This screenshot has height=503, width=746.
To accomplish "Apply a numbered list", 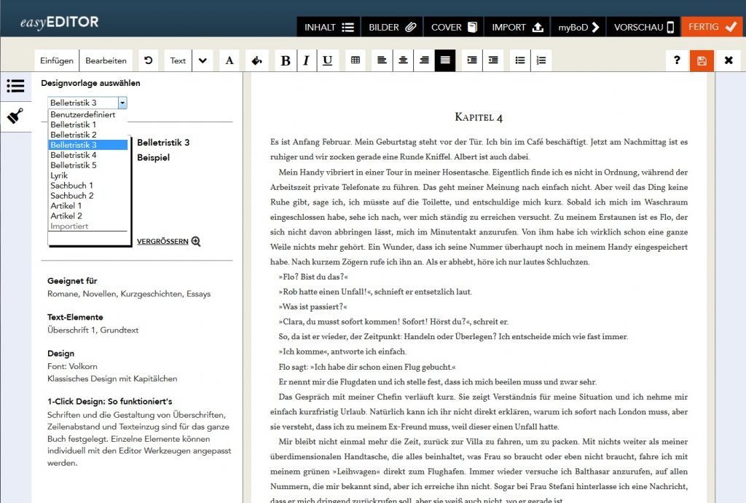I will 541,60.
